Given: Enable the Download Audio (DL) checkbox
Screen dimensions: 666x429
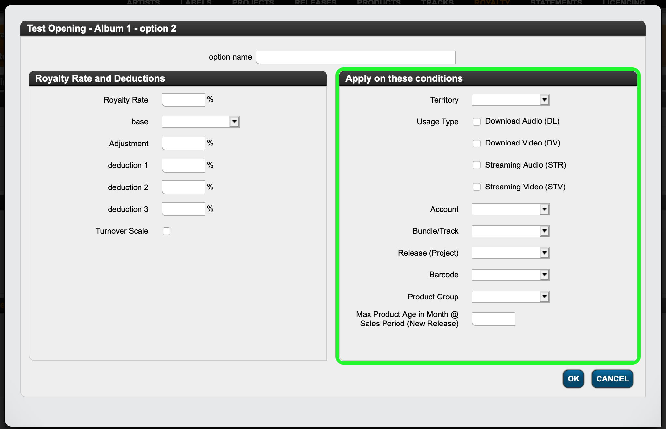Looking at the screenshot, I should [x=477, y=122].
